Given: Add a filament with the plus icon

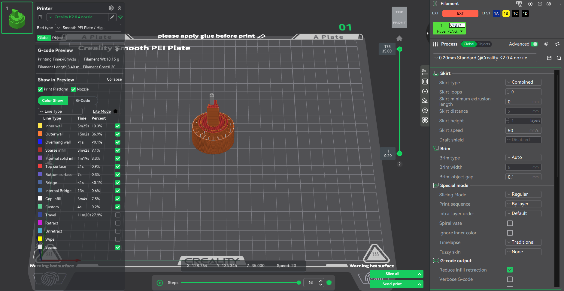Looking at the screenshot, I should [x=530, y=4].
